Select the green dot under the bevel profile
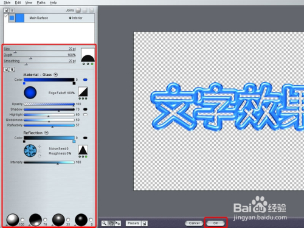Image resolution: width=304 pixels, height=228 pixels. coord(92,64)
